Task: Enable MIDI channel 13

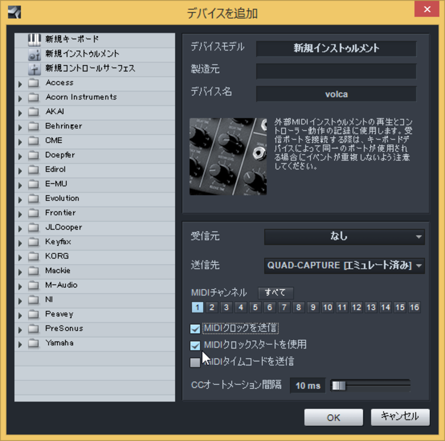Action: click(x=371, y=308)
